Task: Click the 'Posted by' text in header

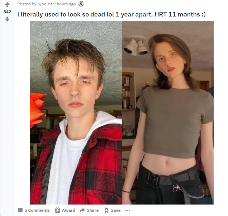Action: click(x=27, y=4)
